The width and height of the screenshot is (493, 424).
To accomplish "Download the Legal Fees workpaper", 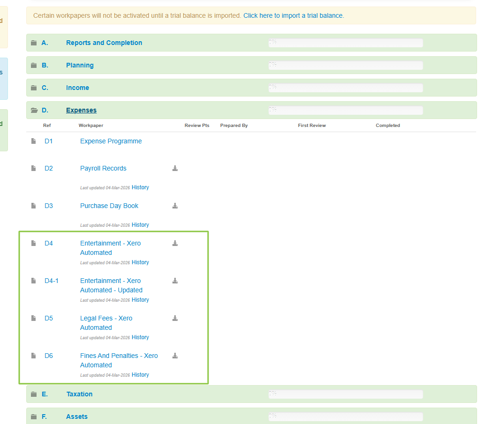I will click(175, 319).
